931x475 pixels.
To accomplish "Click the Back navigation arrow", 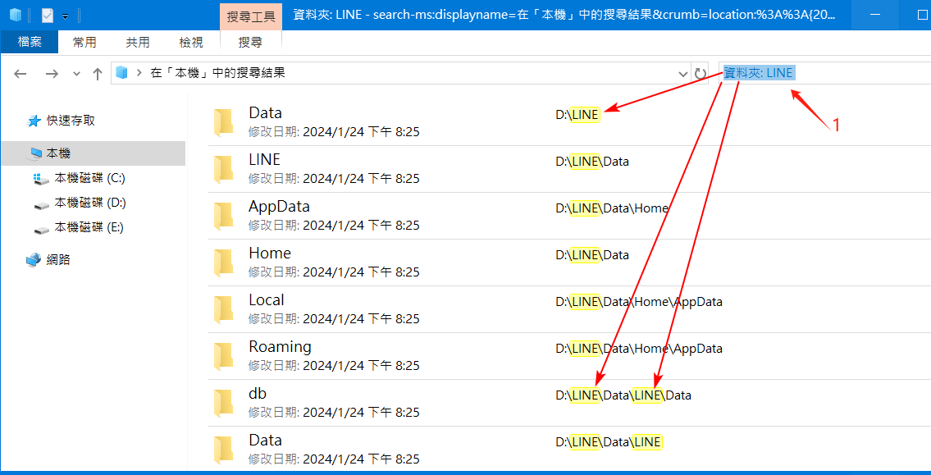I will pyautogui.click(x=21, y=74).
